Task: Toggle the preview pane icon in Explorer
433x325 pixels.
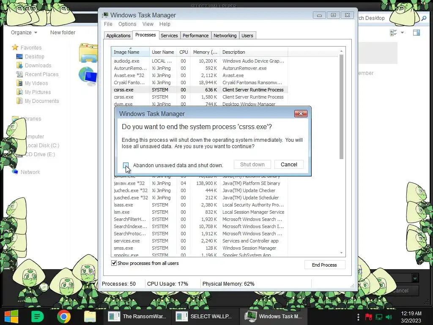Action: click(417, 33)
